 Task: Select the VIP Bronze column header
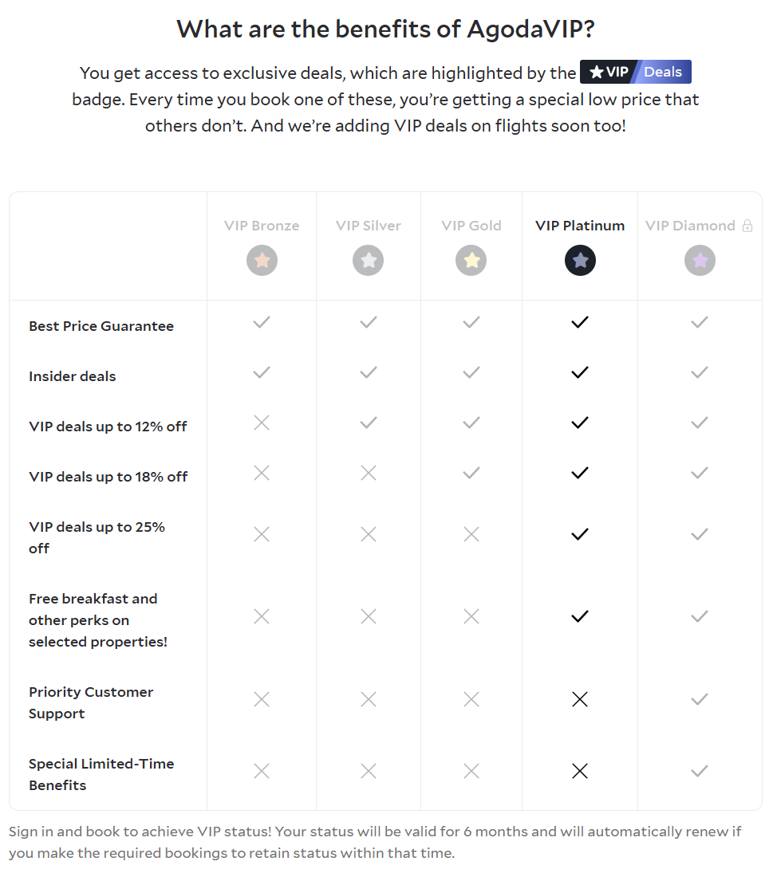(262, 226)
